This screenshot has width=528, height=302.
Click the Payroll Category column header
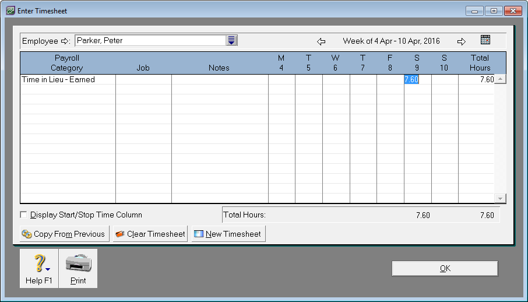click(x=66, y=63)
